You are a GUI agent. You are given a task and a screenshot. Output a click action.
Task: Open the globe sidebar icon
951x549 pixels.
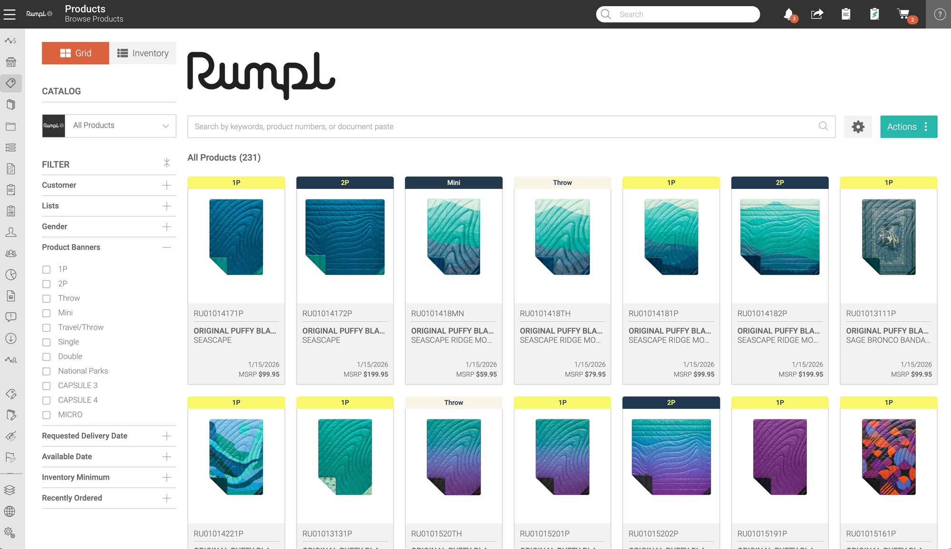[x=10, y=511]
